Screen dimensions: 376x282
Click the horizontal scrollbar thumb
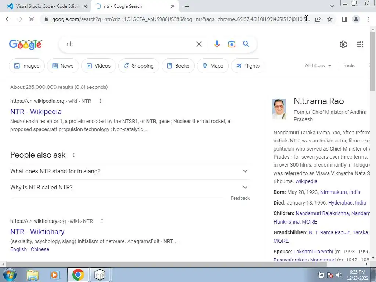pyautogui.click(x=166, y=264)
